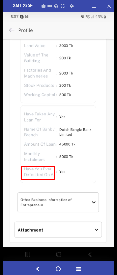Image resolution: width=117 pixels, height=275 pixels.
Task: Expand Other Business Information of Entrepreneur chevron
Action: tap(94, 202)
